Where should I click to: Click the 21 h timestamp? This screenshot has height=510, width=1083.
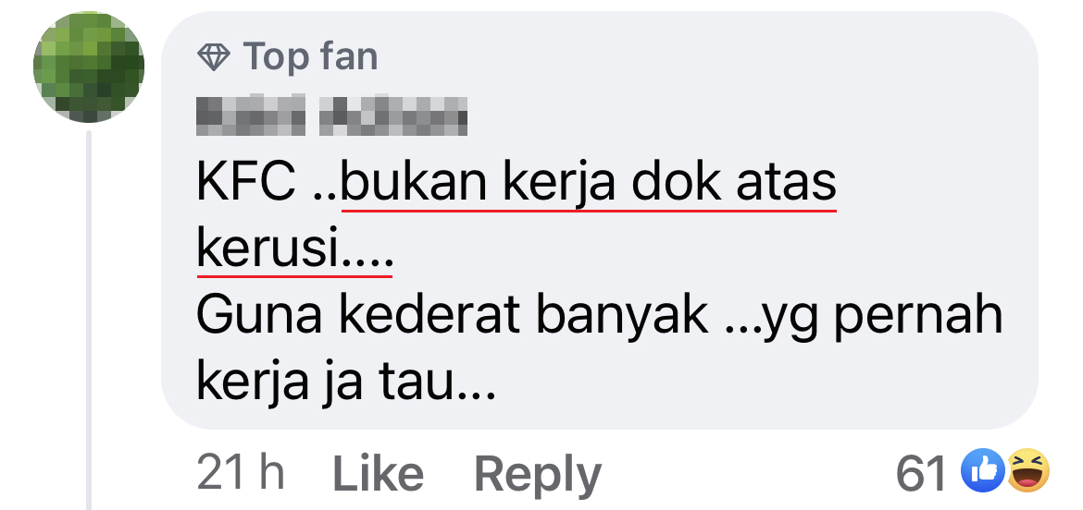tap(241, 473)
